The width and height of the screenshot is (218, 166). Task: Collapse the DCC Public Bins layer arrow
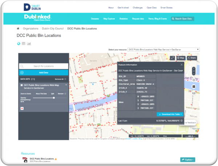click(x=66, y=85)
